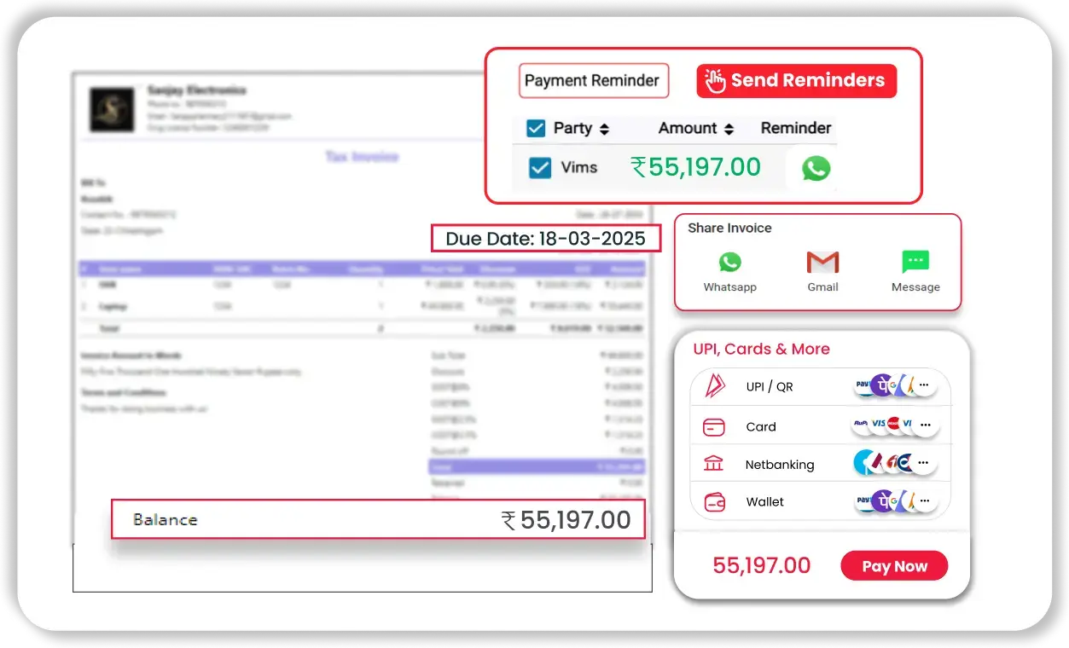This screenshot has width=1069, height=648.
Task: Click the WhatsApp reminder icon for Vims
Action: (816, 168)
